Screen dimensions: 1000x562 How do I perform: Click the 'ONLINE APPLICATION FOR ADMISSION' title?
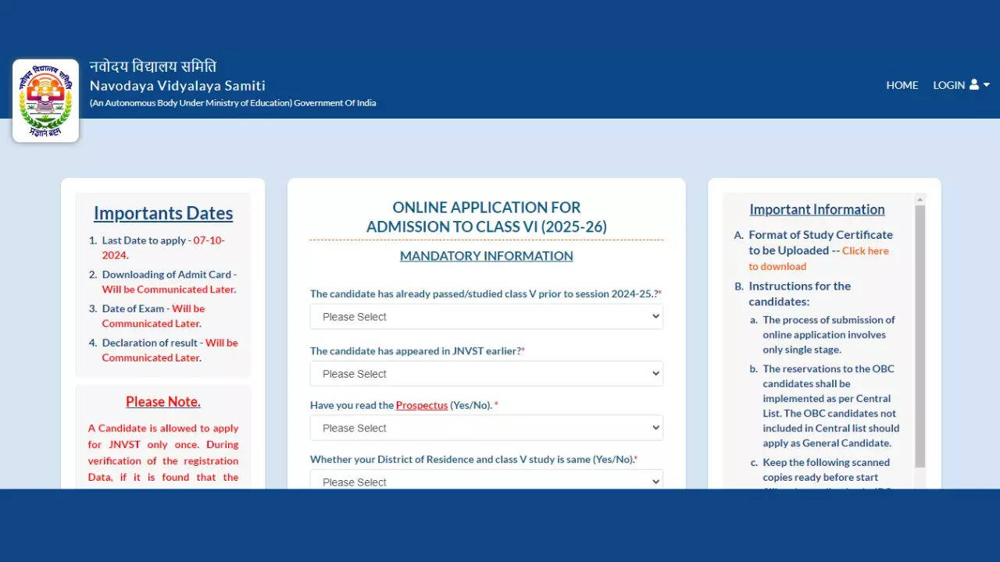click(486, 217)
